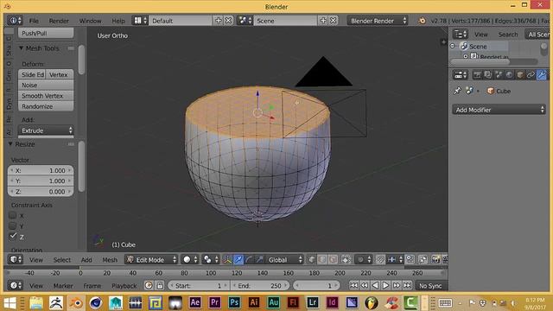Click the Noise deform button
The height and width of the screenshot is (311, 553).
(46, 85)
